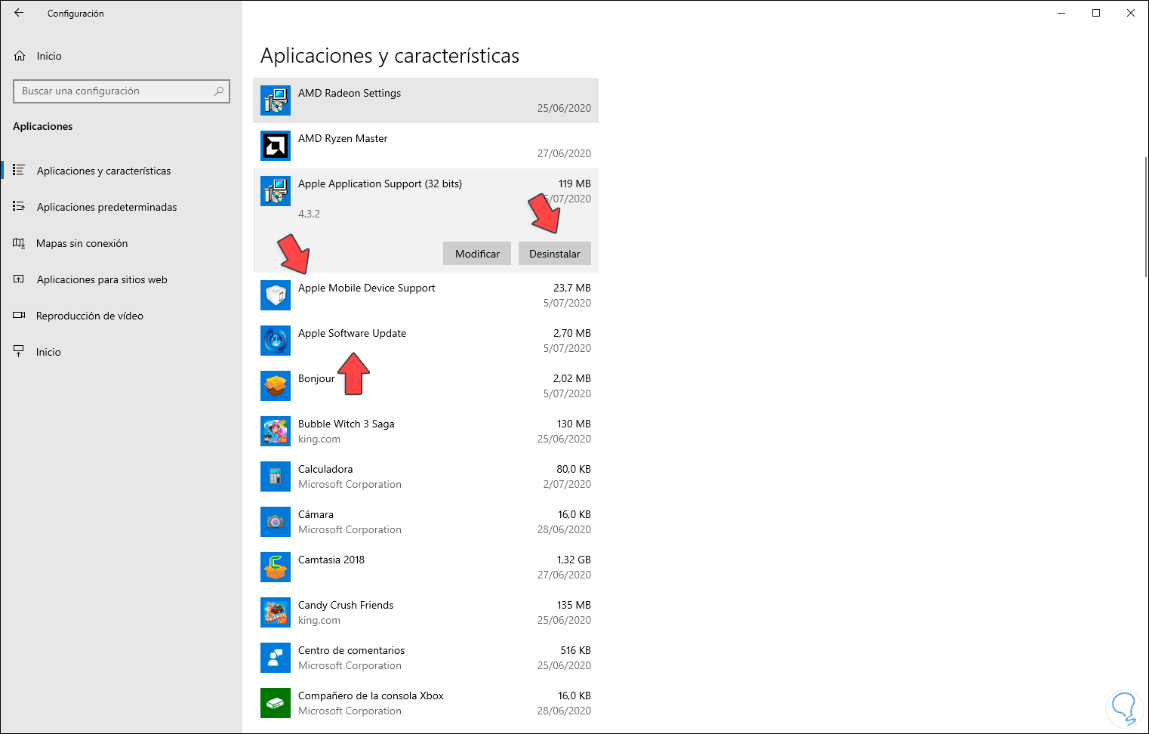Click the version number 4.3.2
Viewport: 1149px width, 734px height.
click(x=309, y=214)
